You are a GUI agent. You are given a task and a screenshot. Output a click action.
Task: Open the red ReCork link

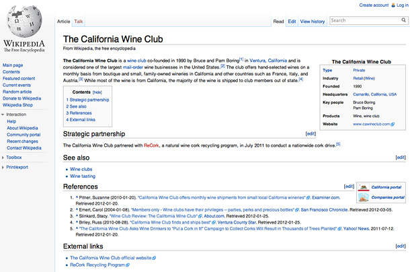coord(151,145)
